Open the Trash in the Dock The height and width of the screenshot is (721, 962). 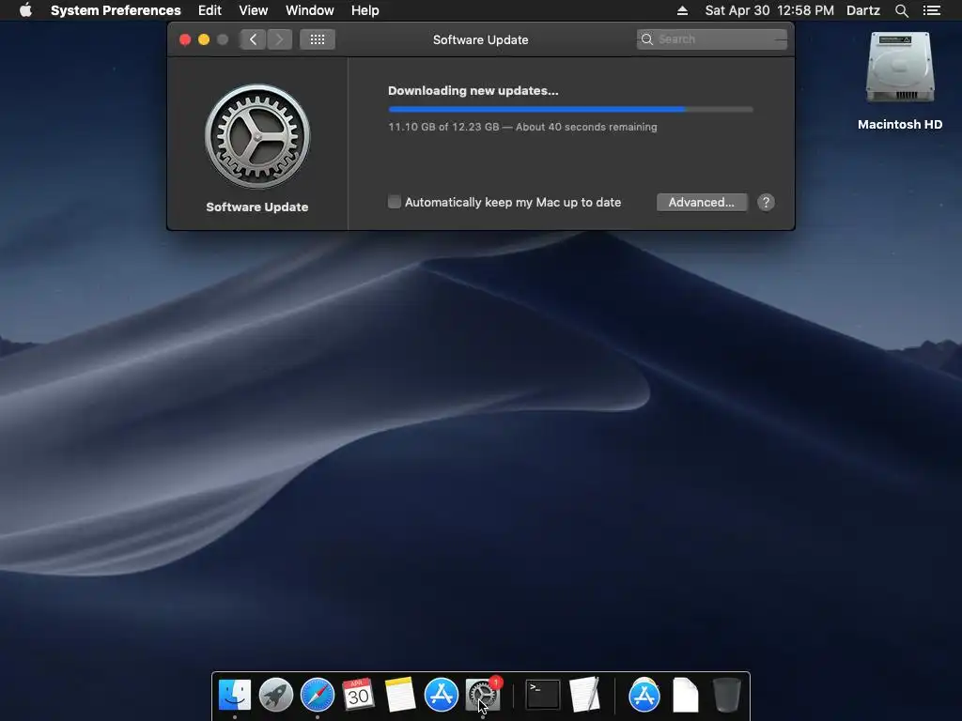click(x=727, y=695)
